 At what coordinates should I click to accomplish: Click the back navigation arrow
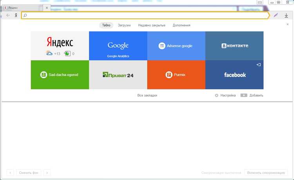click(8, 15)
